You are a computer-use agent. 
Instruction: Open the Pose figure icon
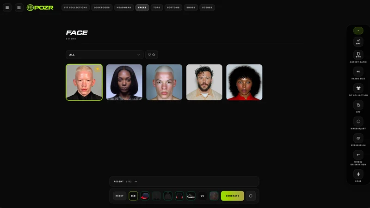tap(358, 174)
